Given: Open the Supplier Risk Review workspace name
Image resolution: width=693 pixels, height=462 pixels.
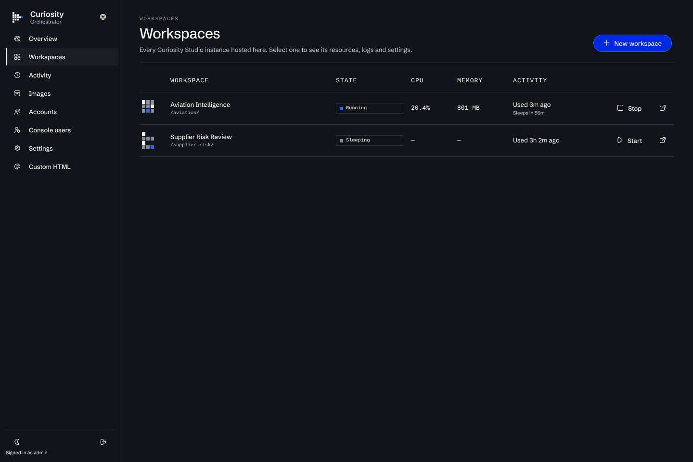Looking at the screenshot, I should (201, 137).
